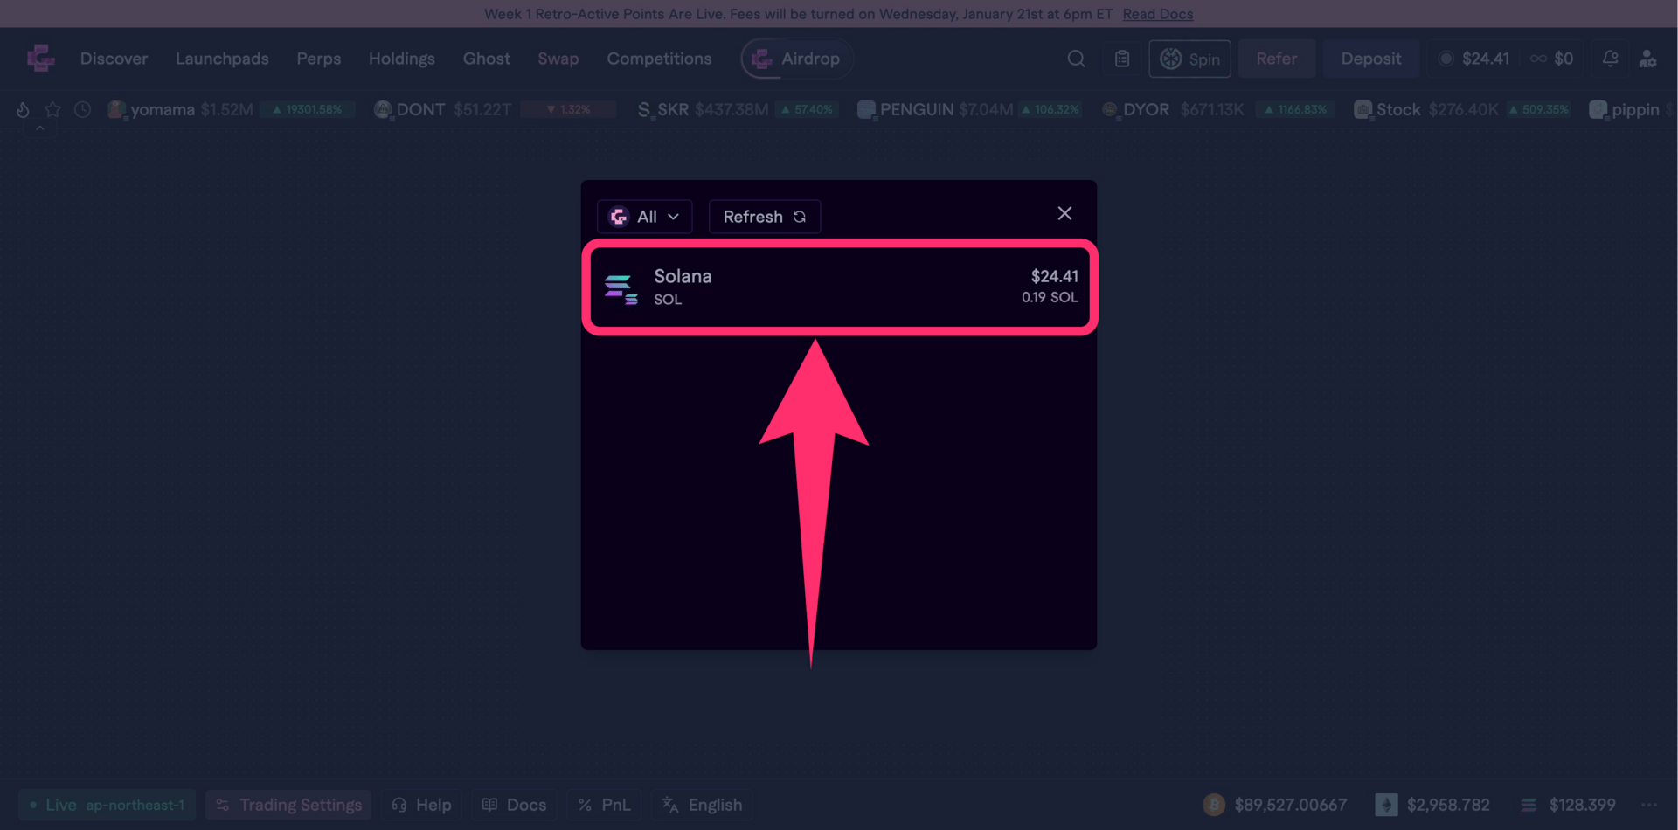Screen dimensions: 1678x830
Task: Click the DONT token avatar in ticker
Action: [383, 109]
